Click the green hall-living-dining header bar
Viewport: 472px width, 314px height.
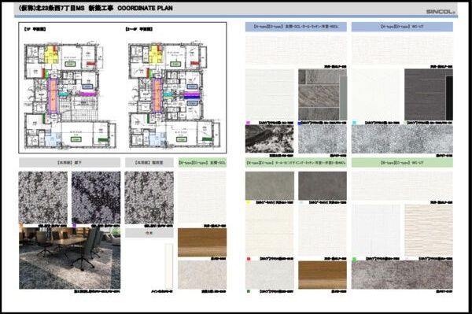(296, 163)
